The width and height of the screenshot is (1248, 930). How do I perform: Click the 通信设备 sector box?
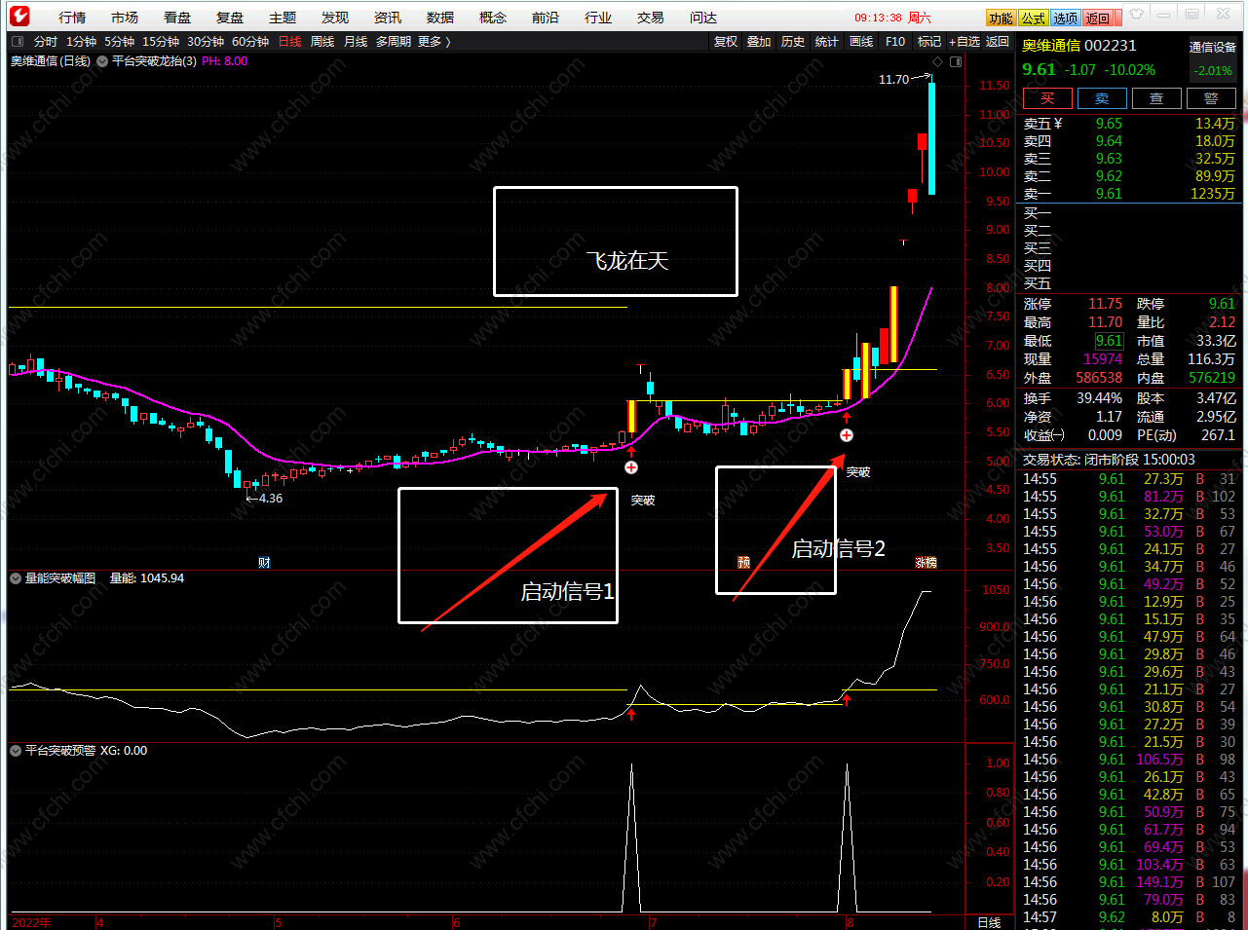point(1213,58)
